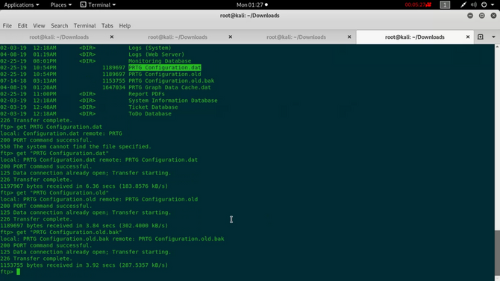Click the highlighted PRTG Configuration.dat filename
This screenshot has width=500, height=281.
(165, 68)
